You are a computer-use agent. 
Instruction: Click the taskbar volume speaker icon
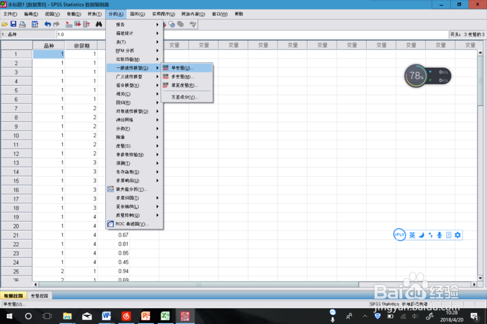coord(415,316)
